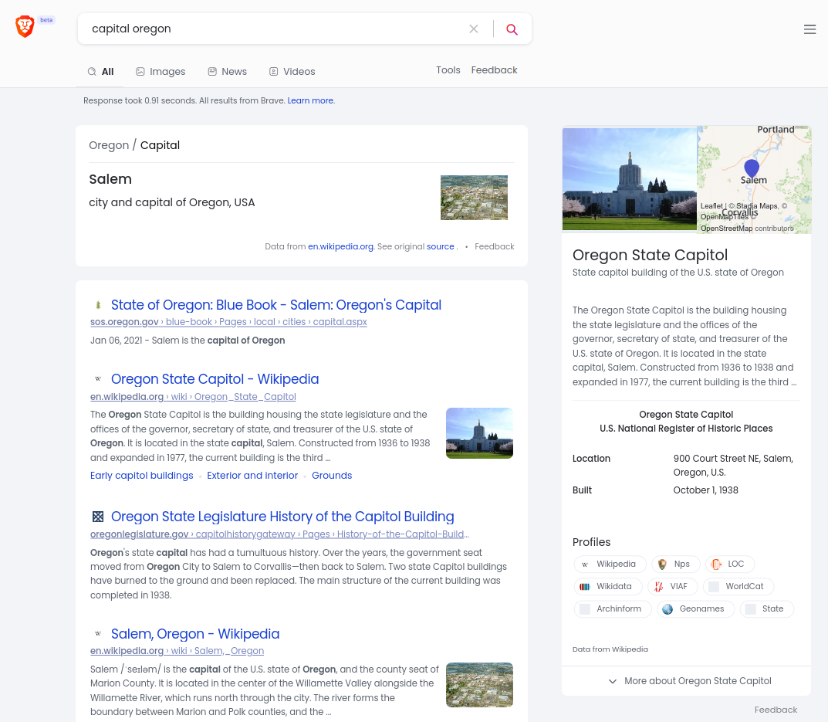Open the State profile chip
The width and height of the screenshot is (828, 722).
767,609
